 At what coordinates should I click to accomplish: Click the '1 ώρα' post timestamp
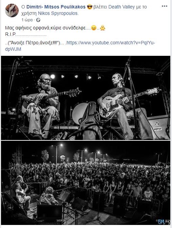click(x=27, y=20)
